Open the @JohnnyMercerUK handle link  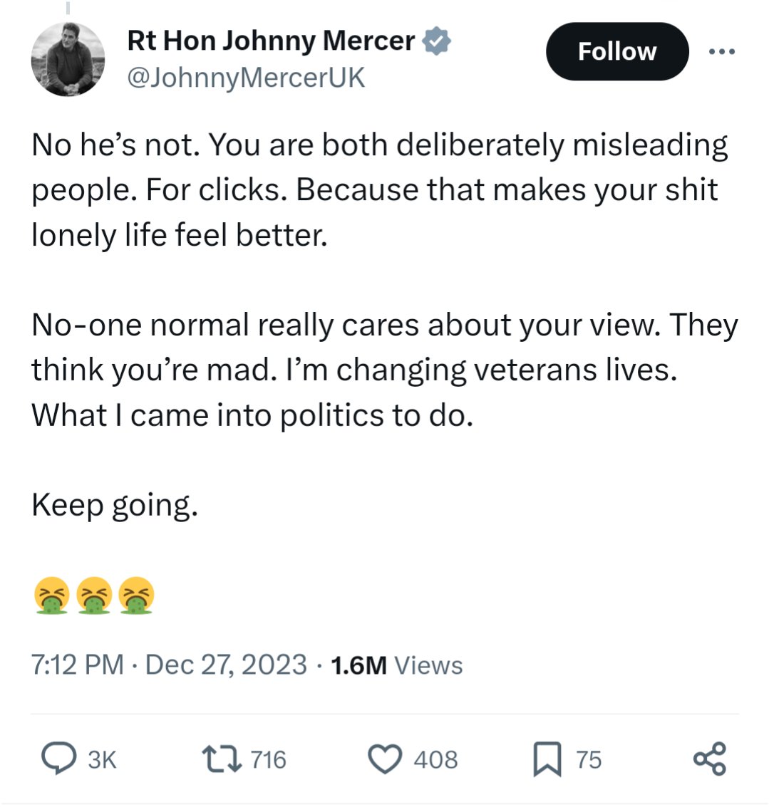(246, 77)
